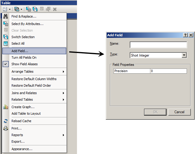The width and height of the screenshot is (195, 154).
Task: Click the Select All menu icon
Action: [6, 43]
